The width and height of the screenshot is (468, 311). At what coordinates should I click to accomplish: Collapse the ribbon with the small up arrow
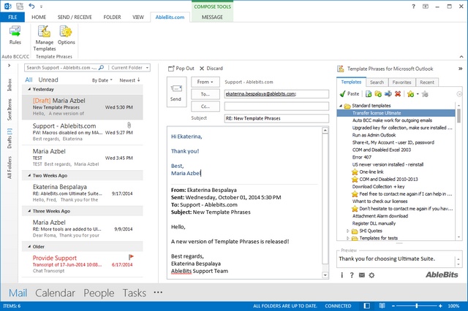click(x=461, y=57)
